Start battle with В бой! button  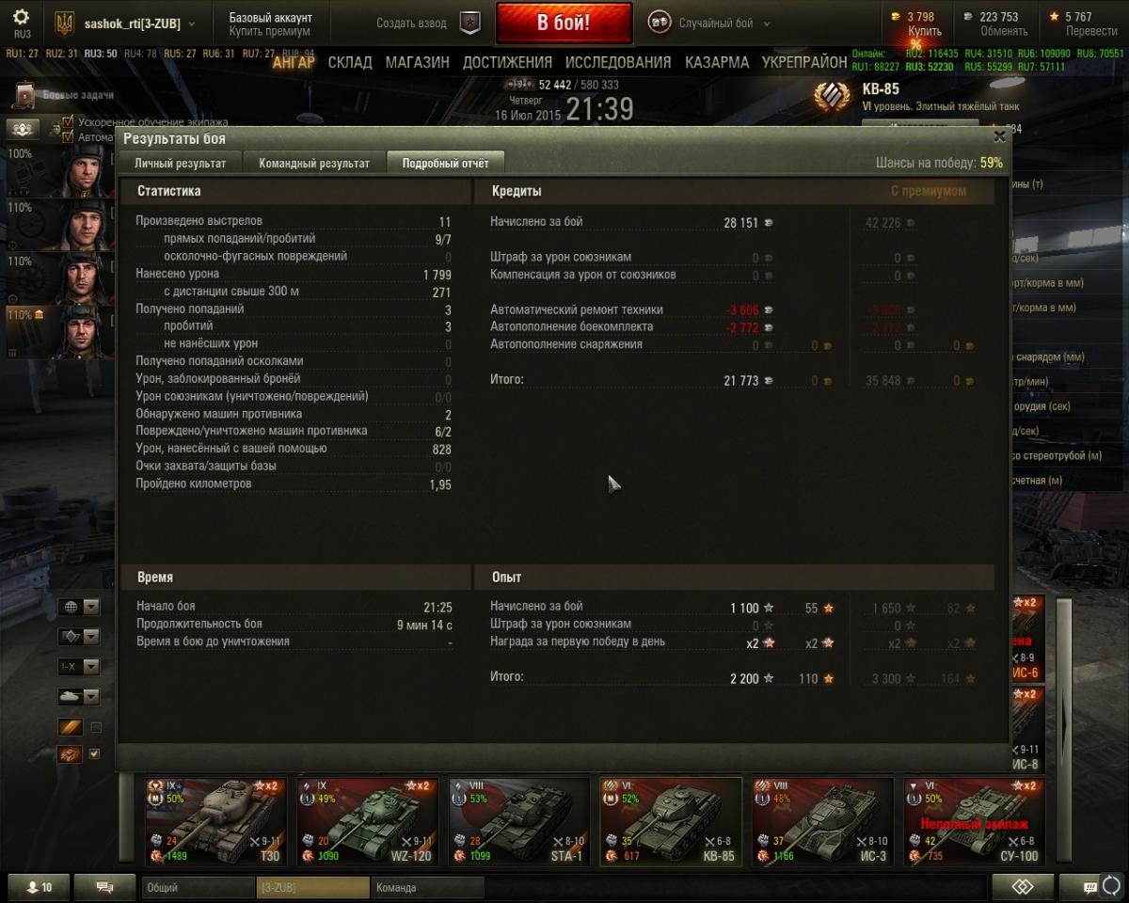pyautogui.click(x=564, y=24)
